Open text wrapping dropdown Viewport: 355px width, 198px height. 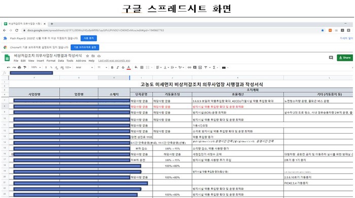coord(173,67)
